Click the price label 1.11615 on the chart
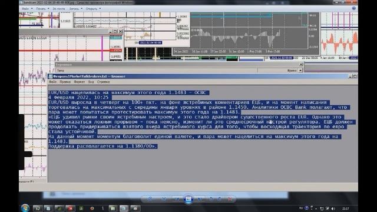Screen dimensions: 377x212 point(65,21)
